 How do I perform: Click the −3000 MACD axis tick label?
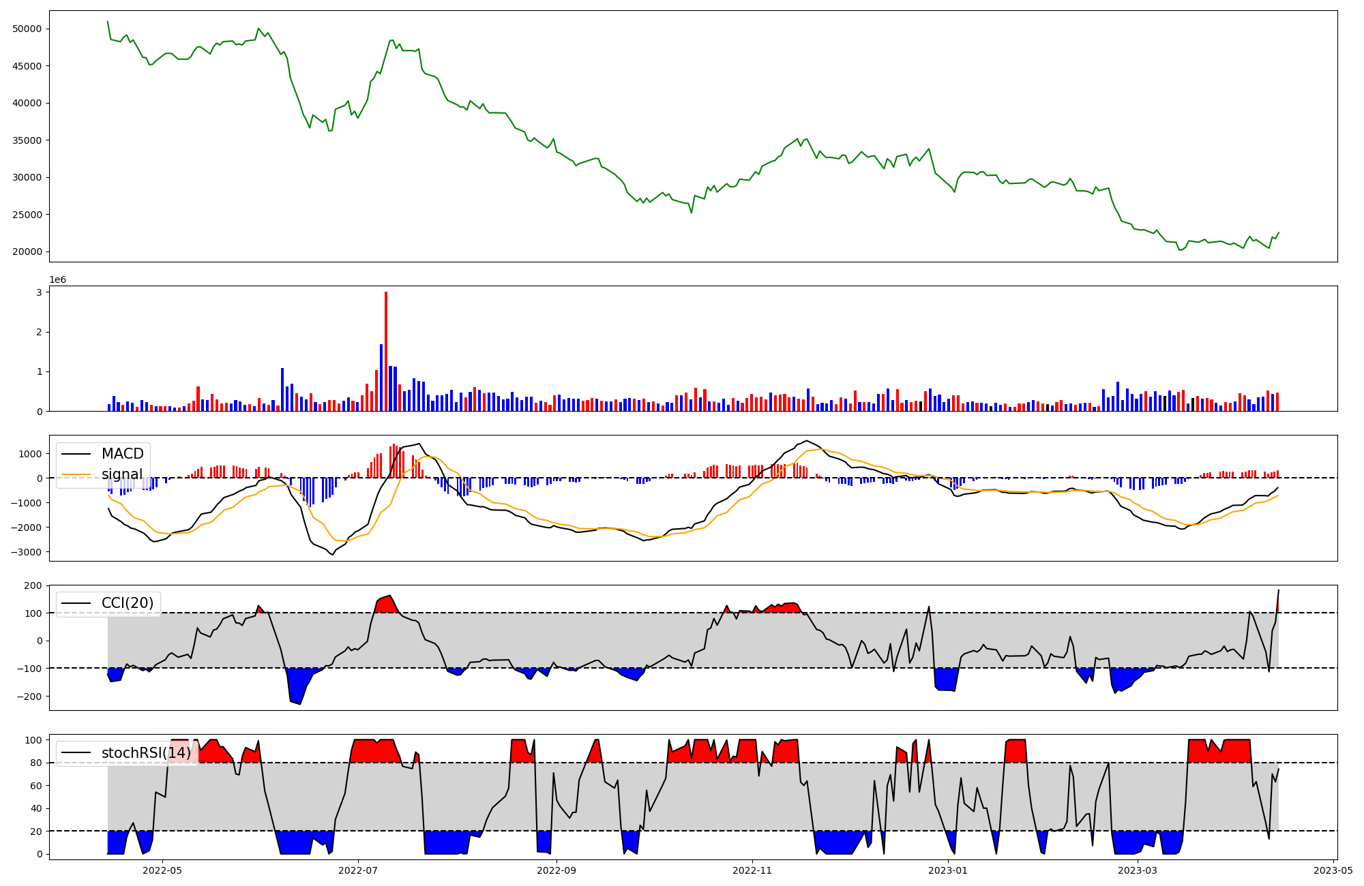pyautogui.click(x=26, y=552)
